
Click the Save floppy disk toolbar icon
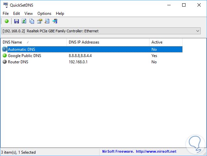pyautogui.click(x=17, y=21)
